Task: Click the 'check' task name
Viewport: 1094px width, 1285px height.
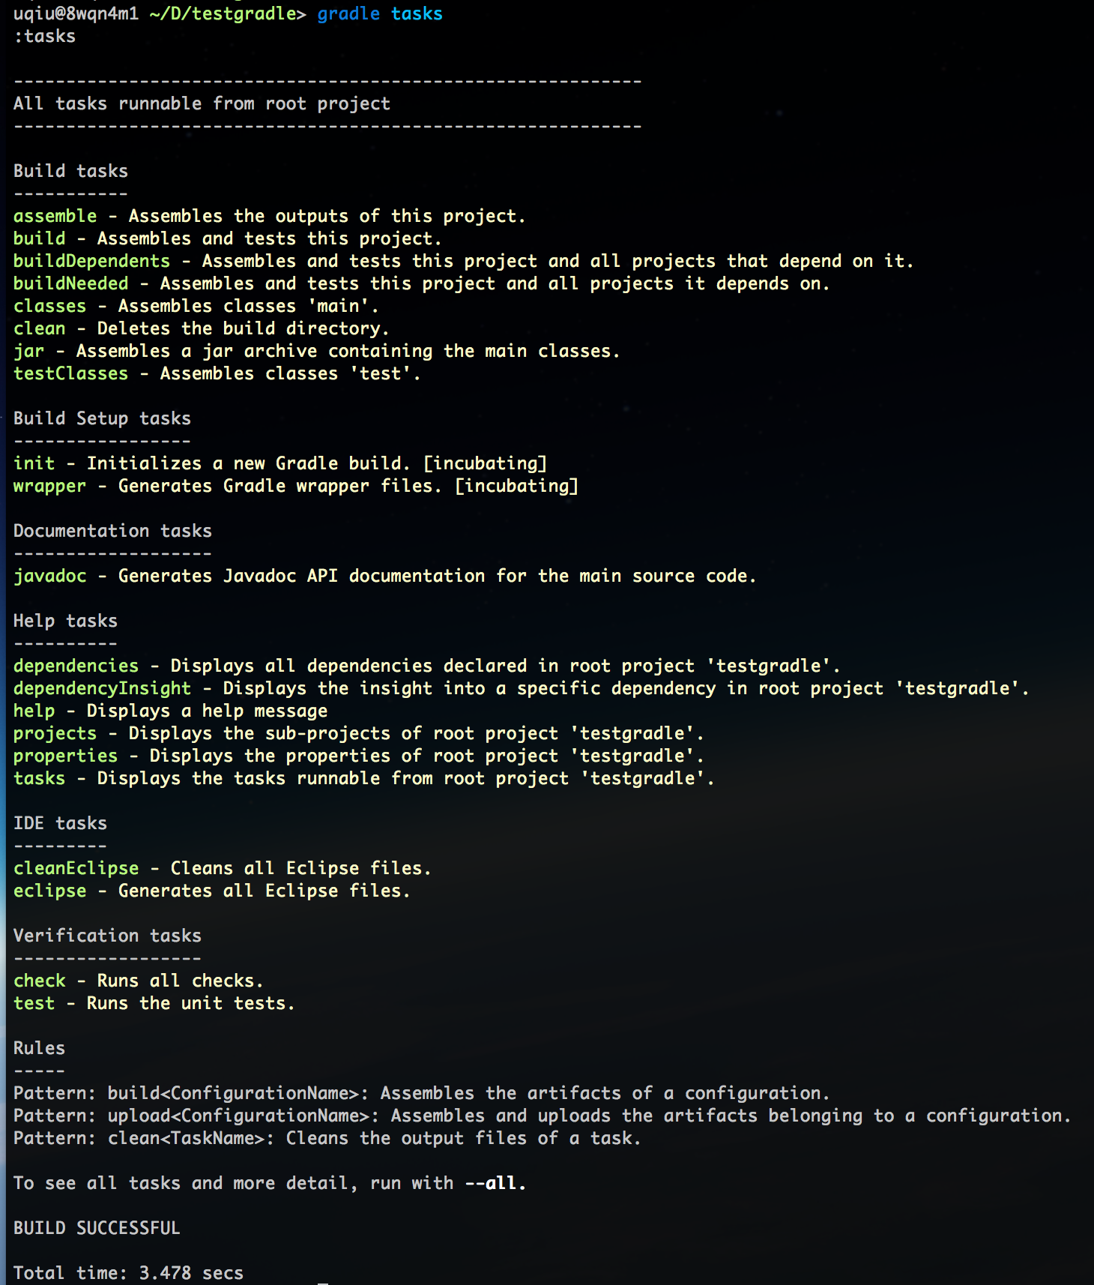Action: click(x=39, y=981)
